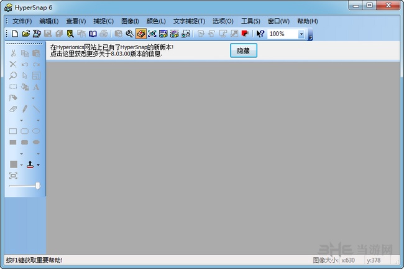Select the straight Line tool
Viewport: 404px width, 269px height.
(x=36, y=109)
